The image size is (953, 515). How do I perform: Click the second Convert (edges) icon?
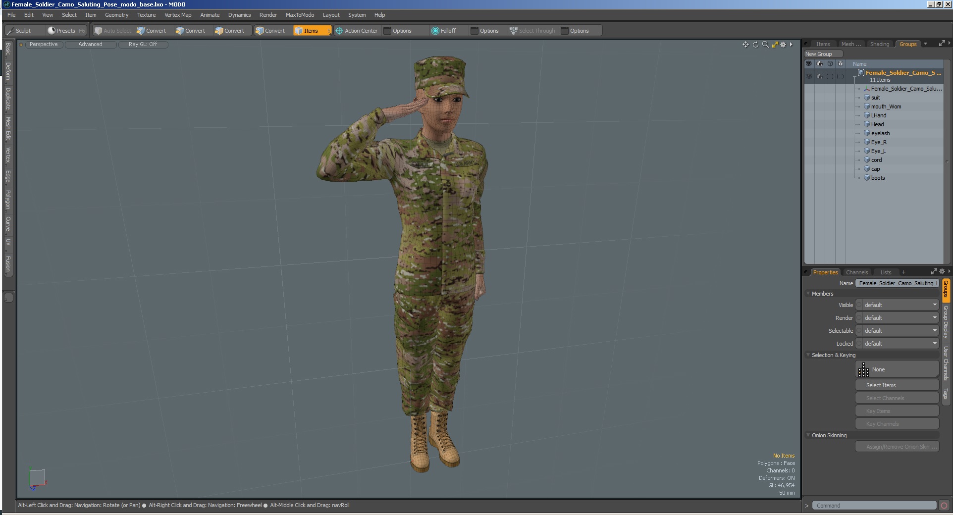tap(180, 31)
